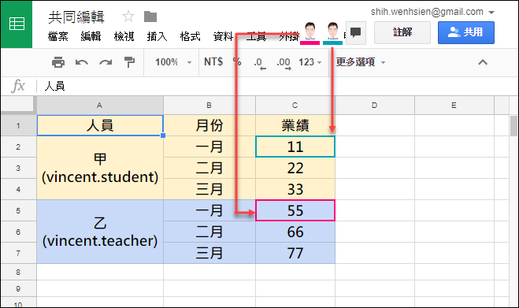The image size is (519, 308).
Task: Click the teacher collaborator avatar
Action: tap(310, 32)
